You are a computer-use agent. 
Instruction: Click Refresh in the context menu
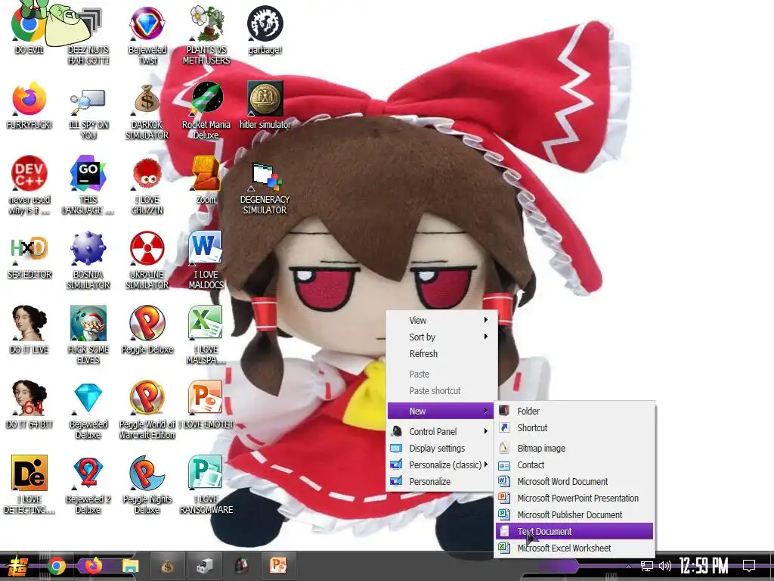[441, 354]
